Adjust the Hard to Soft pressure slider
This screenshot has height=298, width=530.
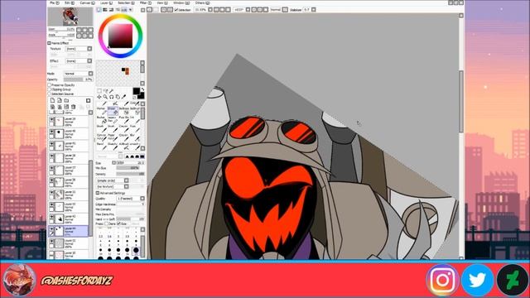pyautogui.click(x=131, y=219)
